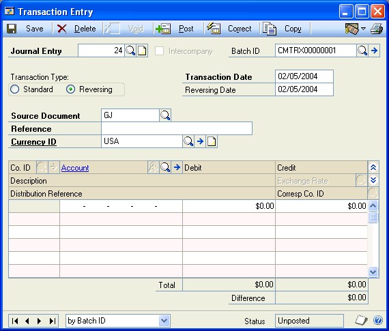Click the Post icon with green plus
Viewport: 389px width, 331px height.
click(162, 29)
